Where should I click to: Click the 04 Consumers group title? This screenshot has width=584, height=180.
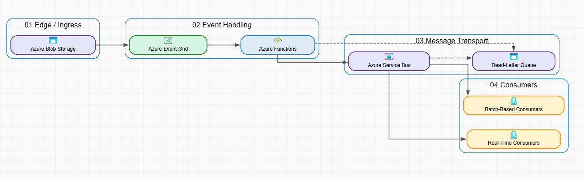tap(513, 85)
